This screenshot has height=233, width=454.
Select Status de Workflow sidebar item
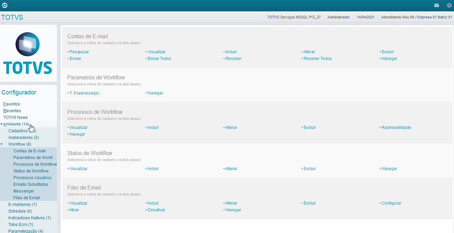pyautogui.click(x=31, y=171)
